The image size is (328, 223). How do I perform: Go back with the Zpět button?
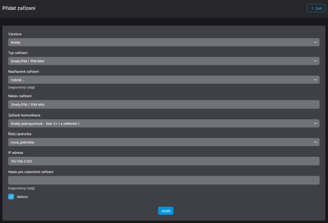tap(316, 8)
